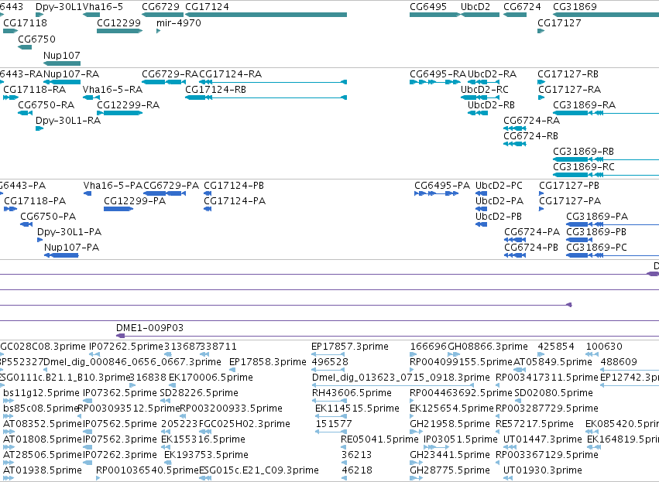This screenshot has height=482, width=659.
Task: Select the 488609 EST label
Action: [619, 362]
